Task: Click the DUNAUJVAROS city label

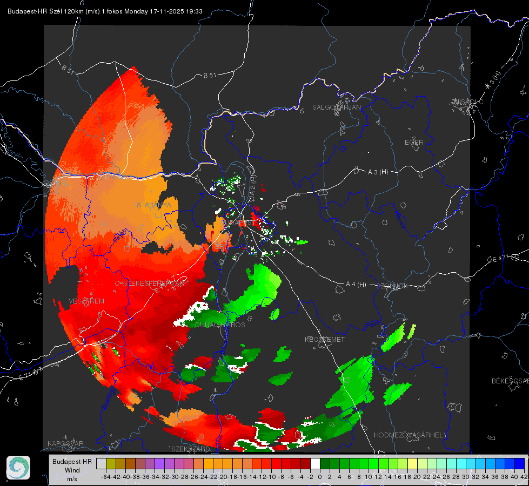Action: click(x=220, y=325)
